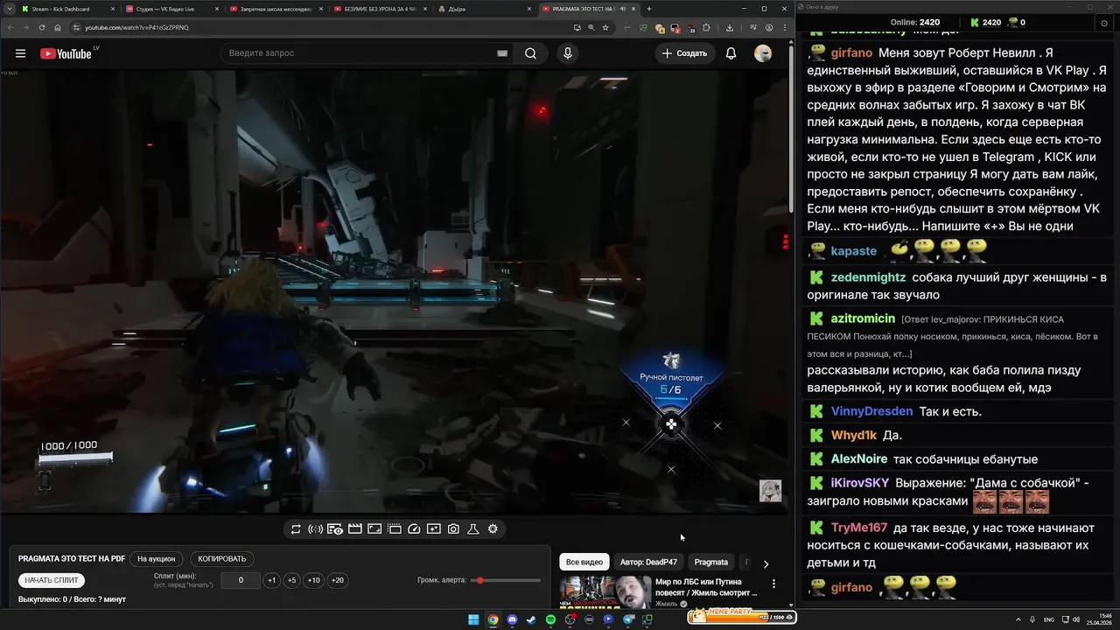Click username TryMe167 in chat
This screenshot has height=630, width=1120.
pos(859,528)
